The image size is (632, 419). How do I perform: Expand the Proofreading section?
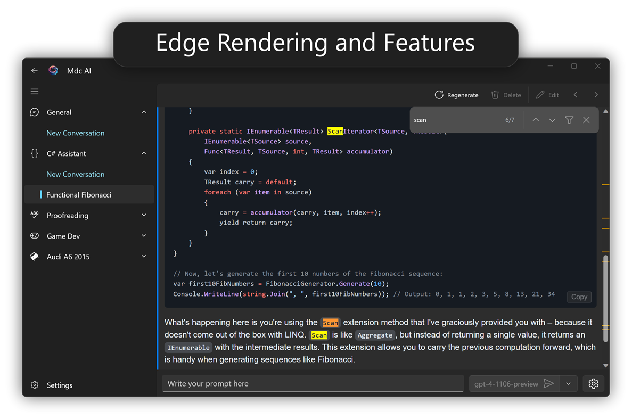click(144, 215)
